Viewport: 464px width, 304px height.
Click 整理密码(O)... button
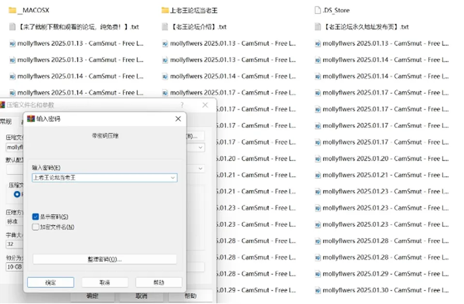(x=105, y=260)
